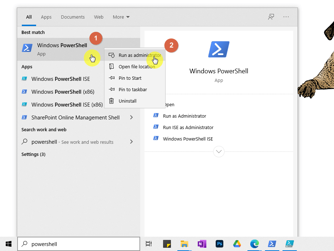Click the magnifier icon beside powershell web result

(x=25, y=142)
